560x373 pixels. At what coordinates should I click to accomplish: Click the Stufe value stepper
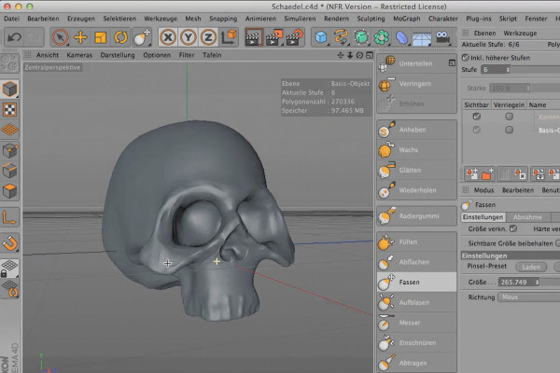click(508, 70)
